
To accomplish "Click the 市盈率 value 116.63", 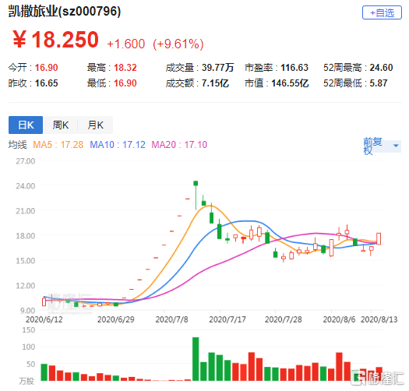I will pyautogui.click(x=294, y=68).
